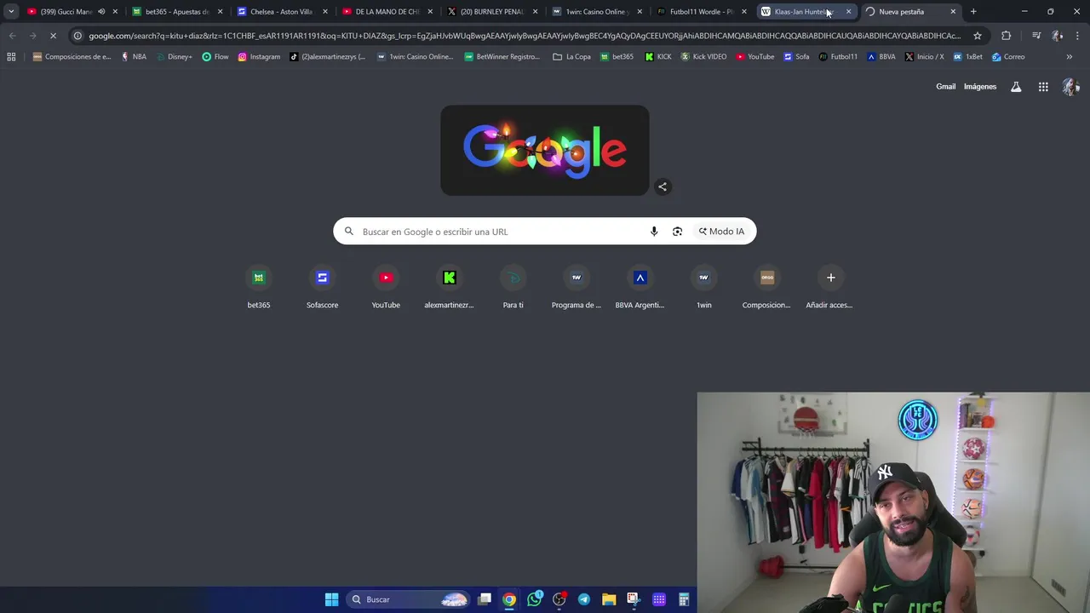Open Telegram from the taskbar
Viewport: 1090px width, 613px height.
coord(583,599)
